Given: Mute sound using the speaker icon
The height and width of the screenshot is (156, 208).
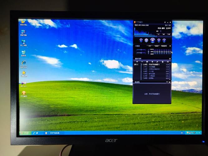Looking at the screenshot, I should pos(157,32).
